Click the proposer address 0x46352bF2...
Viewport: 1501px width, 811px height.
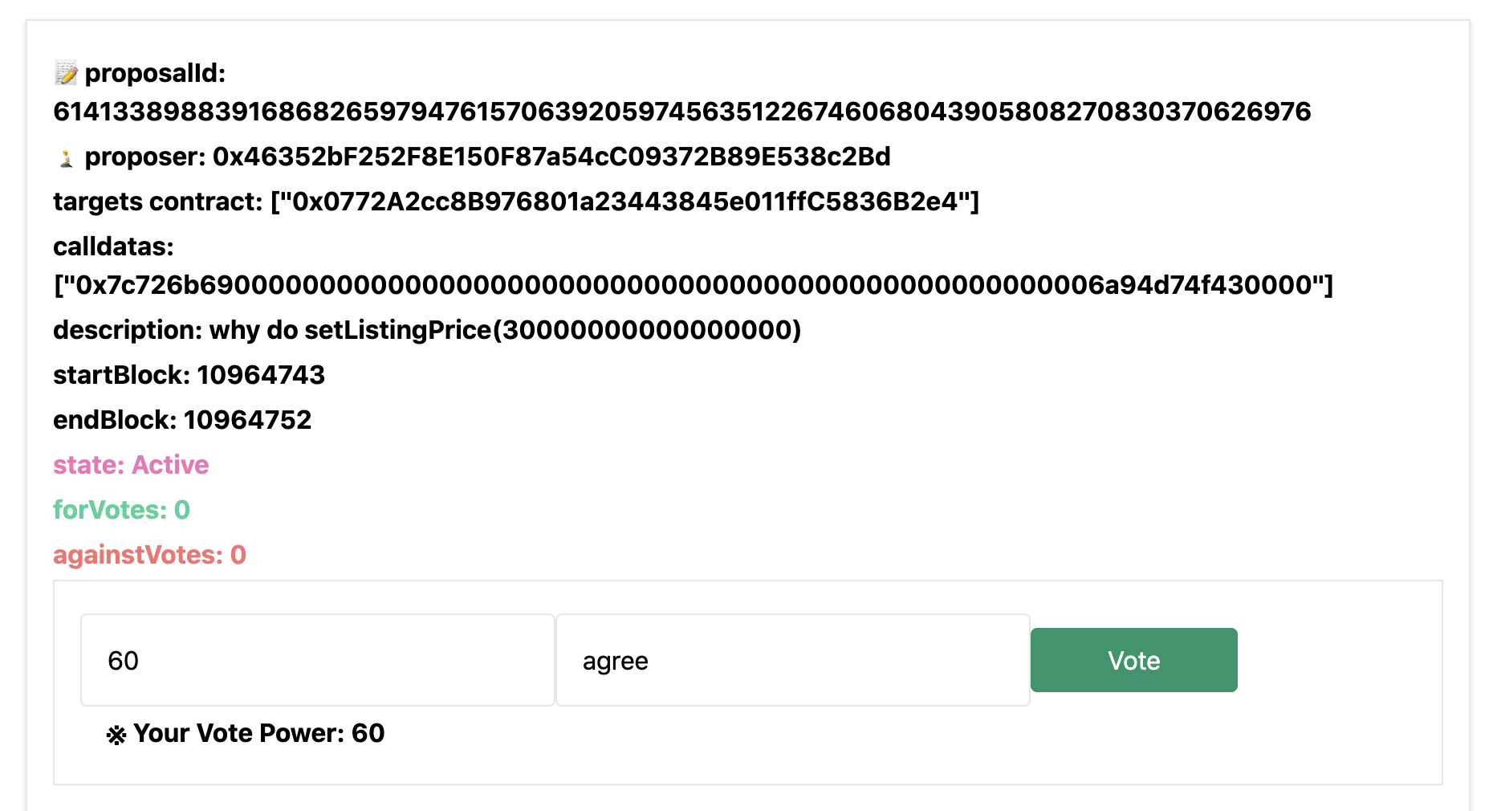[x=551, y=157]
